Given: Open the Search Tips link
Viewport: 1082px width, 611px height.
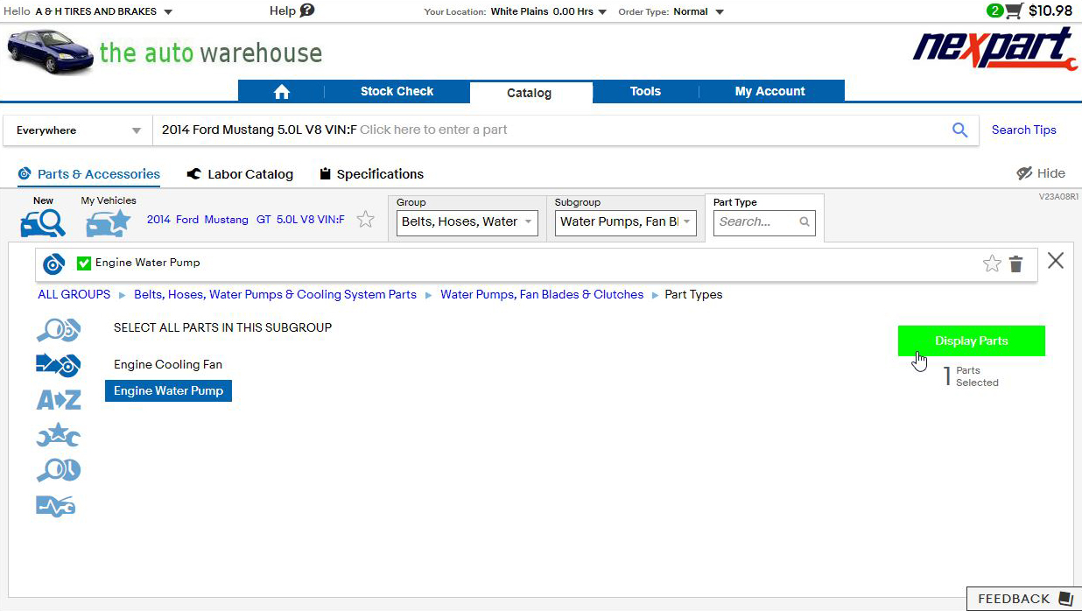Looking at the screenshot, I should (1023, 130).
